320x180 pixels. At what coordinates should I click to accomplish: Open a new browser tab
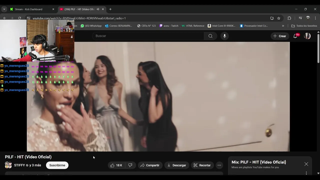click(x=110, y=9)
